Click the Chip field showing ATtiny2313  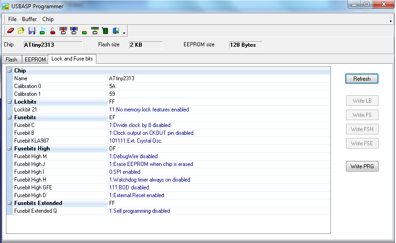[x=53, y=45]
